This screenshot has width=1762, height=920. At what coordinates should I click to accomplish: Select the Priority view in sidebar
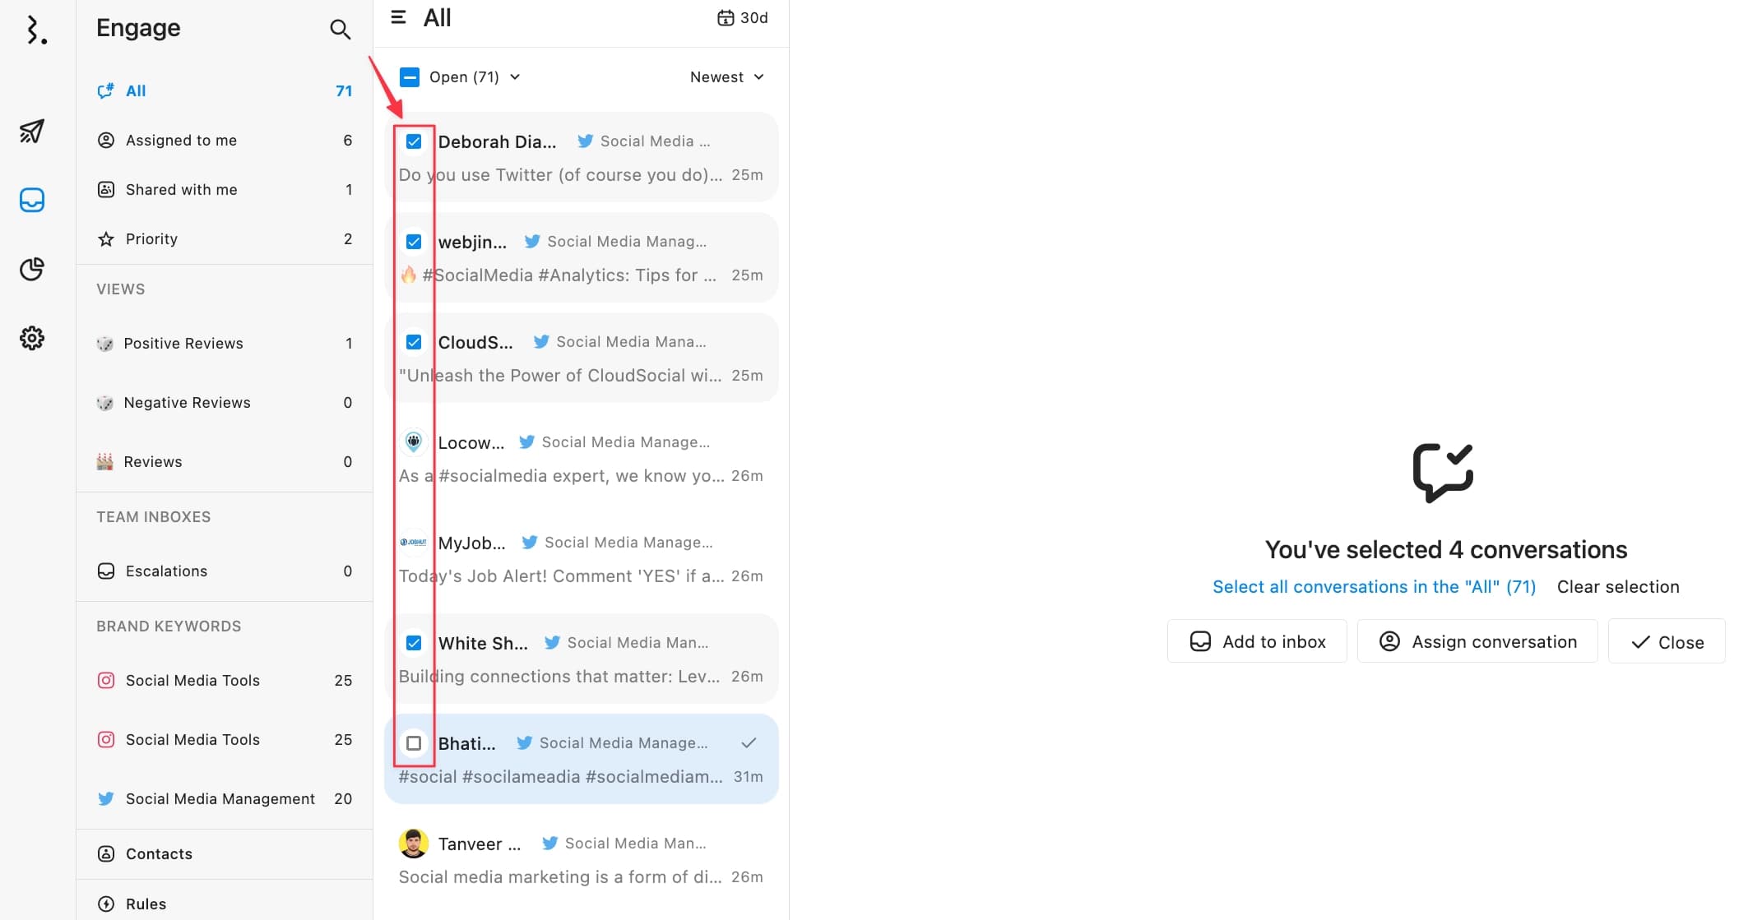pyautogui.click(x=151, y=238)
